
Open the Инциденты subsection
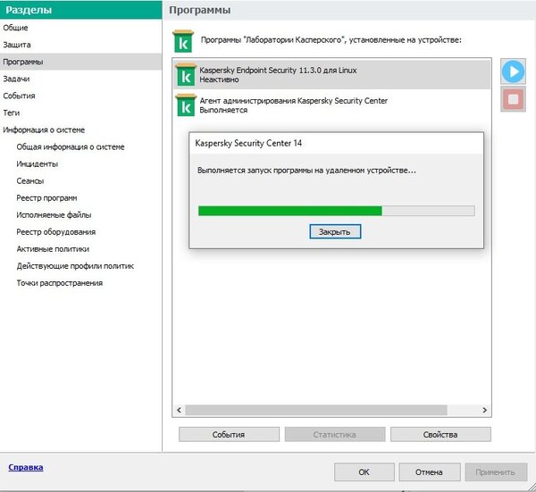click(x=38, y=164)
